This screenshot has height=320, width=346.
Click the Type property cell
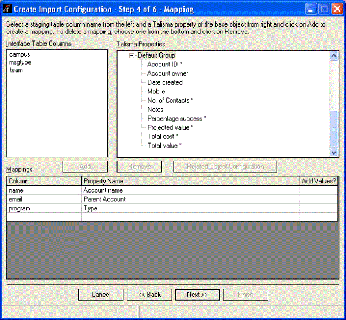191,208
